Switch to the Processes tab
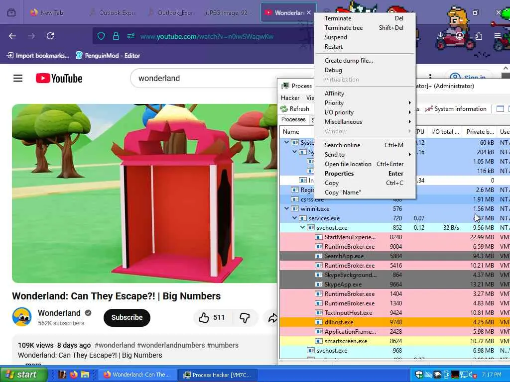The width and height of the screenshot is (510, 382). point(293,119)
